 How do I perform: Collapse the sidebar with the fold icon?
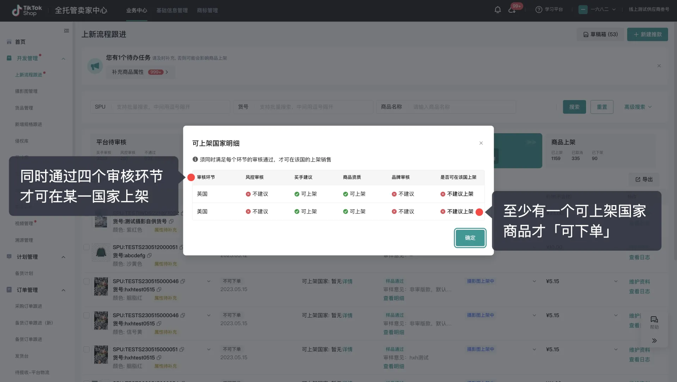(66, 31)
